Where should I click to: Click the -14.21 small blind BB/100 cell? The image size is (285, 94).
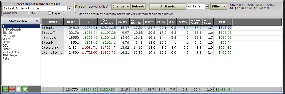tap(123, 53)
